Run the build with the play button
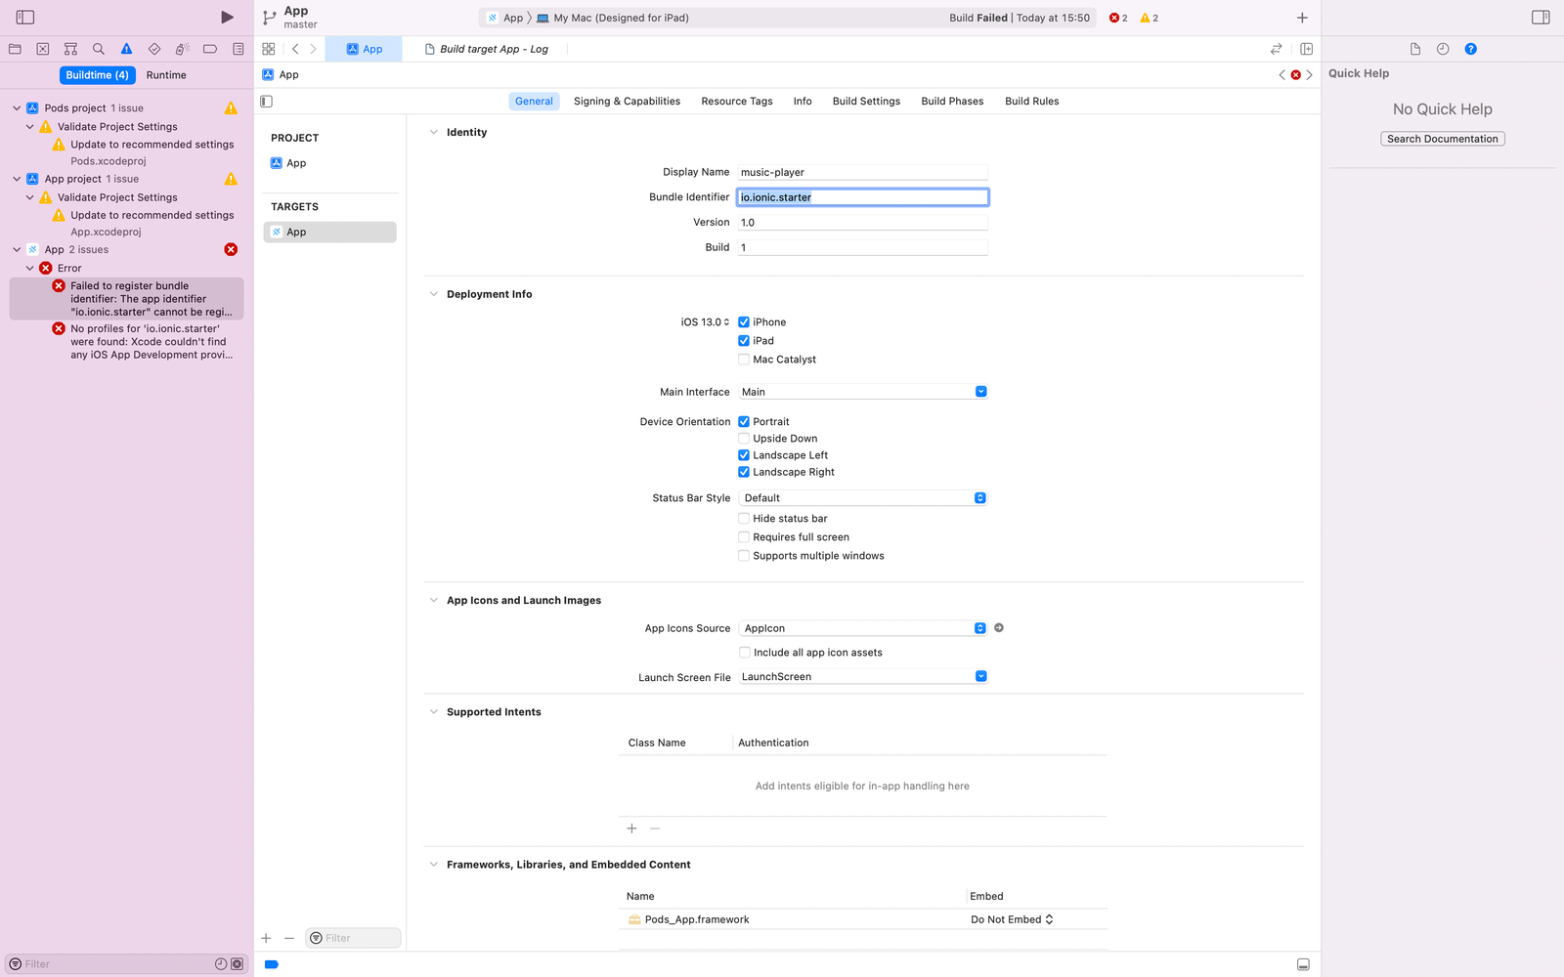 [227, 17]
